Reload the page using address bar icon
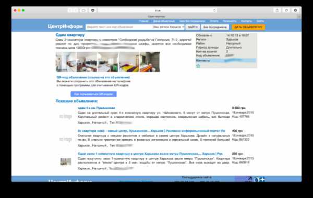The width and height of the screenshot is (313, 198). tap(214, 10)
